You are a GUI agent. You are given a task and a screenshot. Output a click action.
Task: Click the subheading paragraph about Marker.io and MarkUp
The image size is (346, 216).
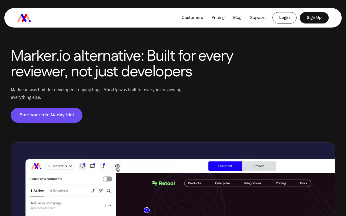tap(96, 93)
